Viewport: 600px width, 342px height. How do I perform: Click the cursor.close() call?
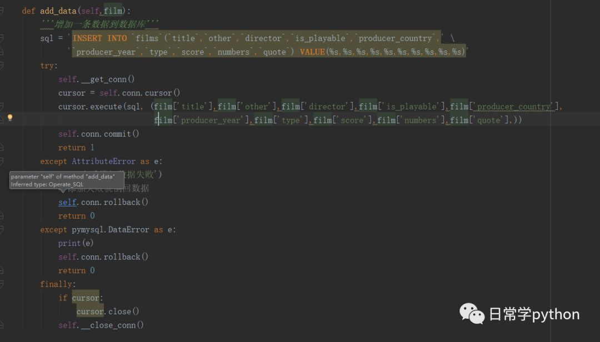click(108, 311)
